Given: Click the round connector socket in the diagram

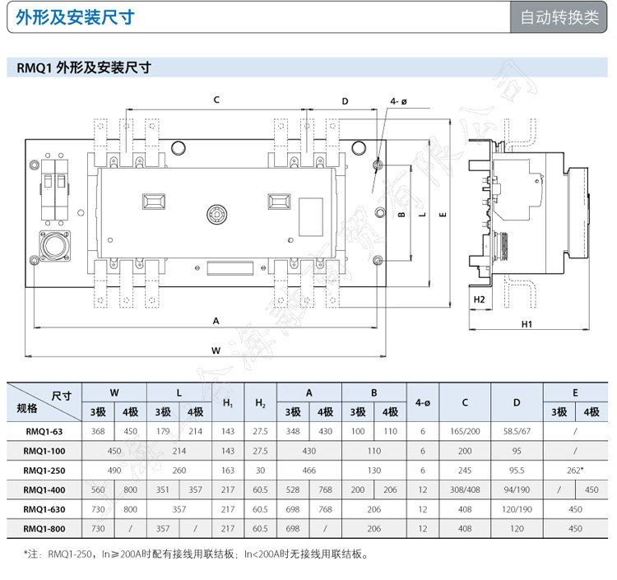Looking at the screenshot, I should [55, 246].
